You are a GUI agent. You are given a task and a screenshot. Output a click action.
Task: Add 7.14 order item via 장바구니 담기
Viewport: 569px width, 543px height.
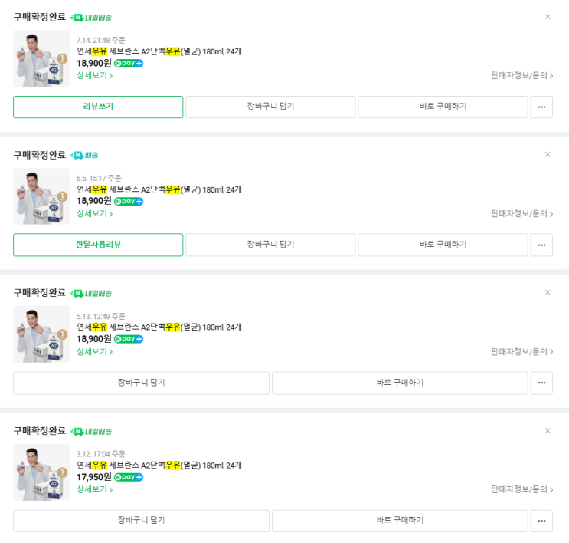point(270,107)
